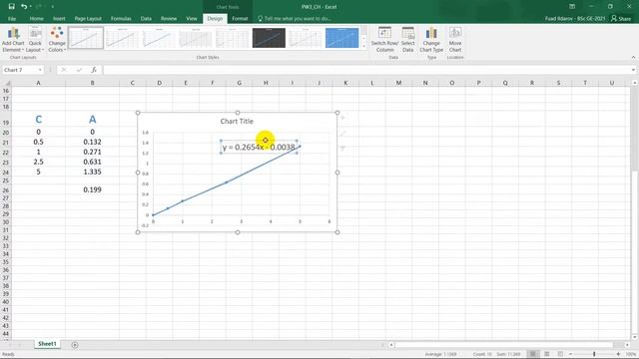Apply the blue background chart style
The image size is (639, 359).
click(x=342, y=38)
